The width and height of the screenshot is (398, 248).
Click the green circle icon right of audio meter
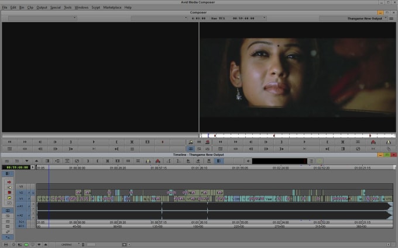tap(320, 161)
